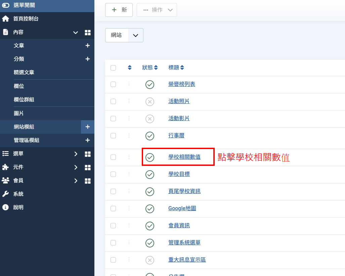345x276 pixels.
Task: Expand the 操作 dropdown
Action: tap(157, 10)
